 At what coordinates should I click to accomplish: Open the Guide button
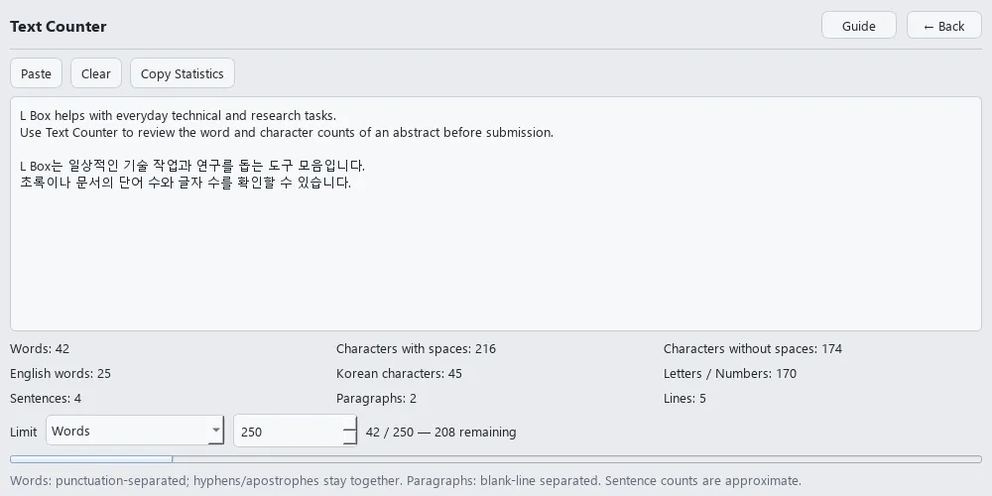[x=858, y=26]
